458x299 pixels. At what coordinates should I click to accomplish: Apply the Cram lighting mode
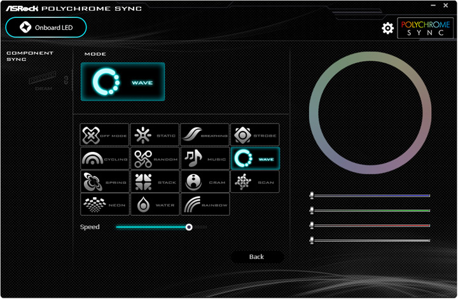click(x=205, y=181)
